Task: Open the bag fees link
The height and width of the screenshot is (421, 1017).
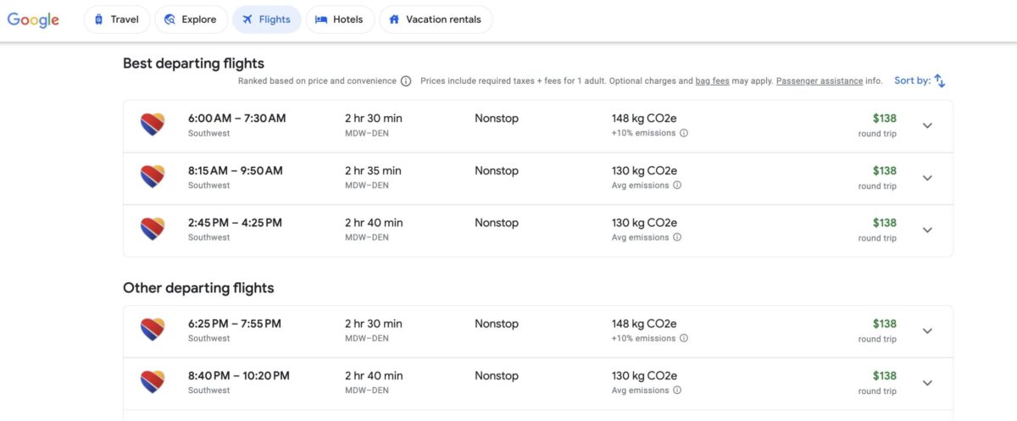Action: 714,81
